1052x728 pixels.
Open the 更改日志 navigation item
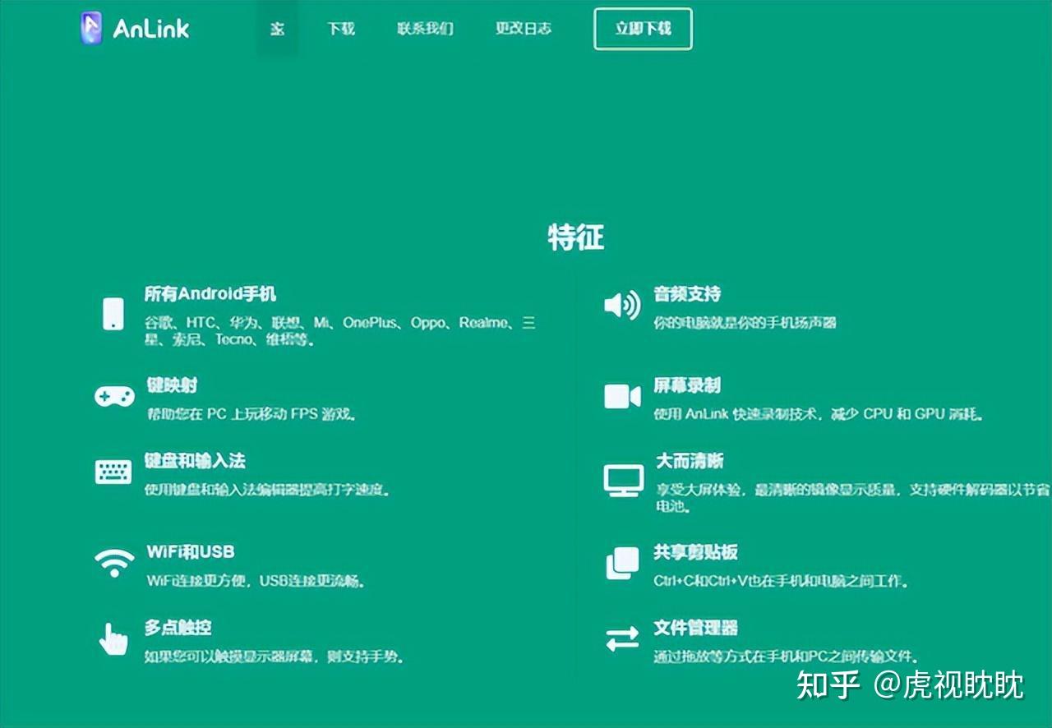coord(524,29)
